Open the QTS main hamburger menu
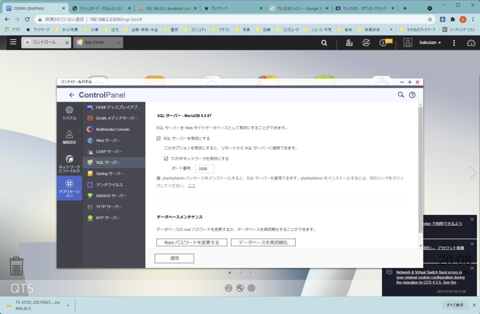Screen dimensions: 480x314 pyautogui.click(x=13, y=42)
